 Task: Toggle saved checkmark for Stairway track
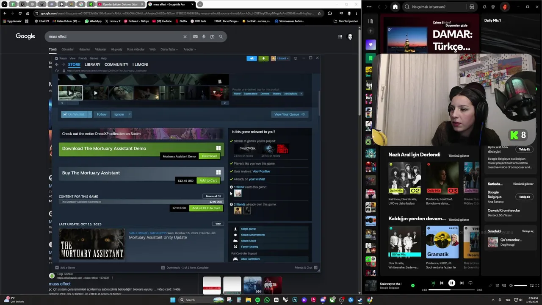point(413,286)
